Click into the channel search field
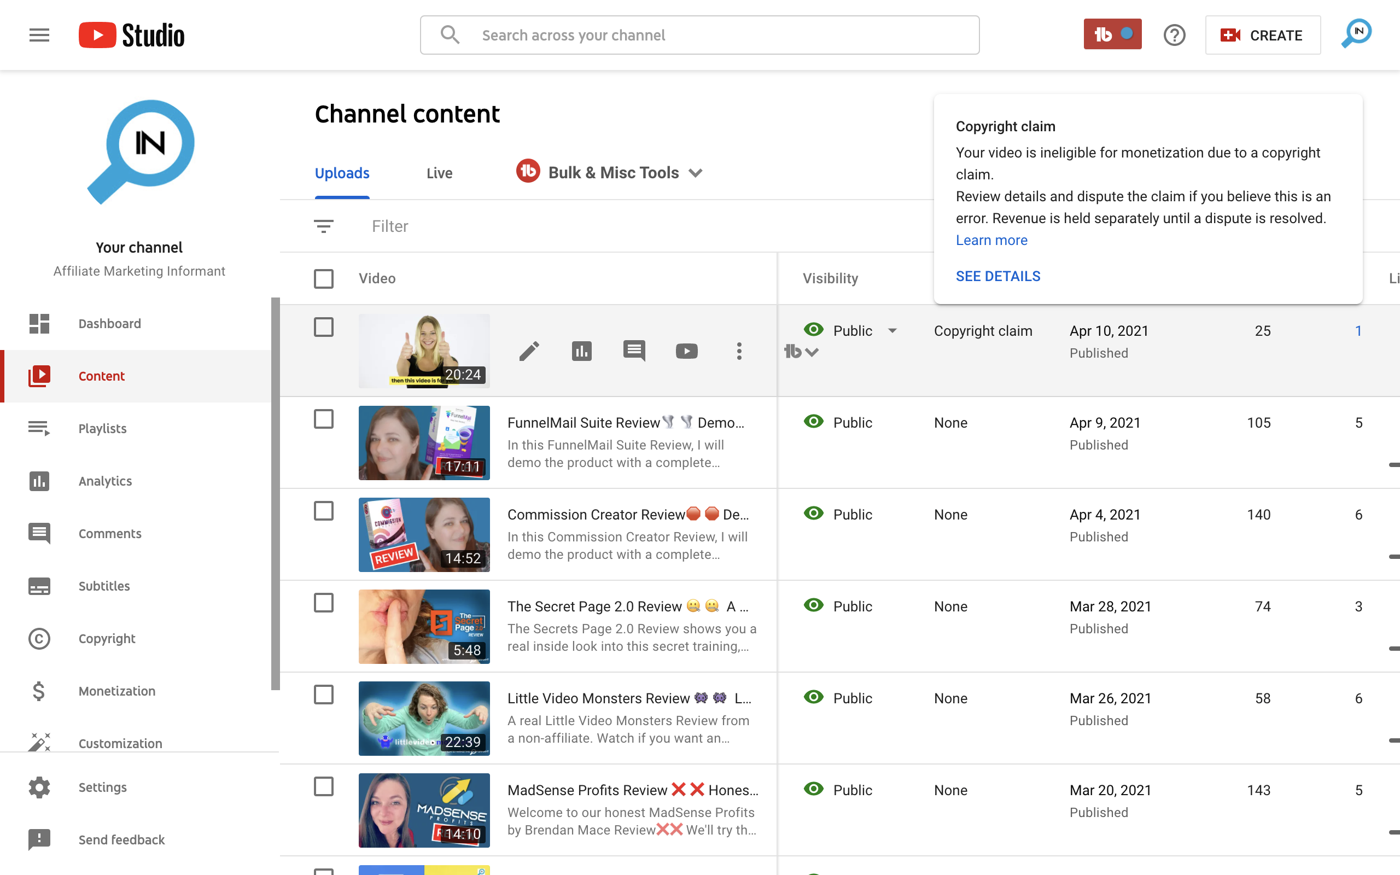This screenshot has width=1400, height=875. point(699,36)
